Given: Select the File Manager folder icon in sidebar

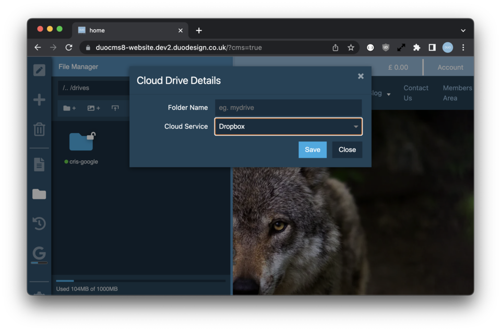Looking at the screenshot, I should (x=39, y=194).
